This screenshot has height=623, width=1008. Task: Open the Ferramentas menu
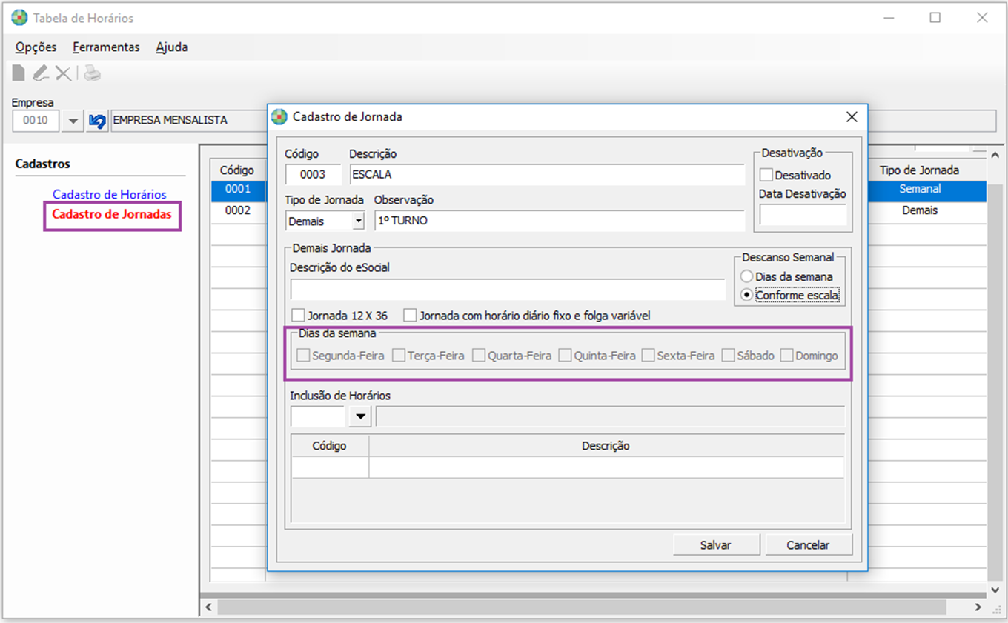(x=106, y=47)
